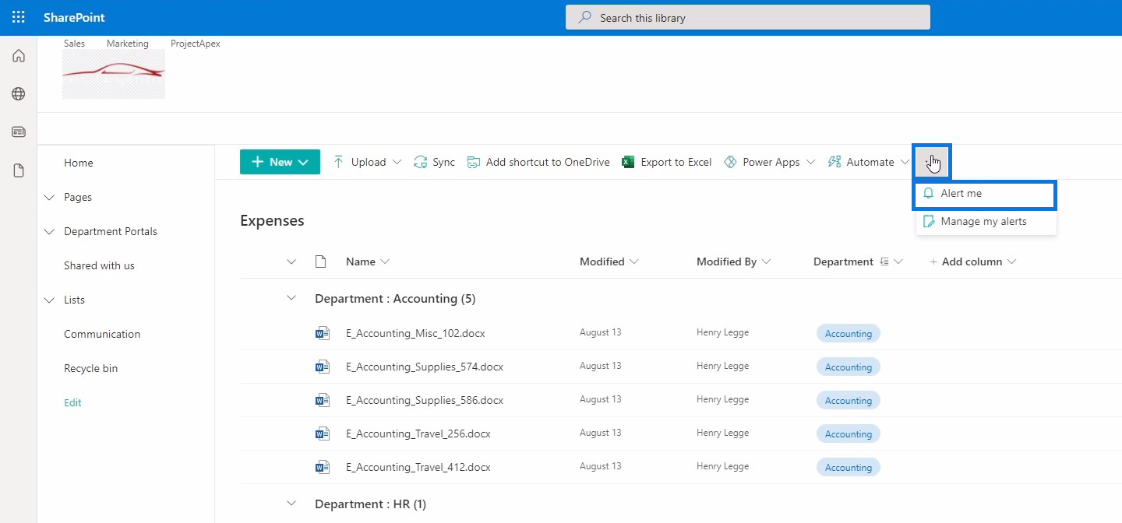
Task: Click the Export to Excel icon
Action: pyautogui.click(x=628, y=162)
